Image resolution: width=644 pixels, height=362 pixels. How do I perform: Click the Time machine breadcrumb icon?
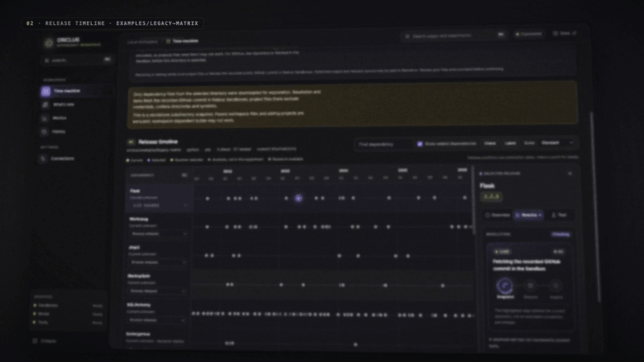(x=168, y=41)
